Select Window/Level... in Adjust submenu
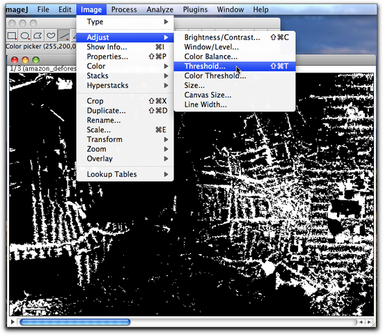 point(235,47)
